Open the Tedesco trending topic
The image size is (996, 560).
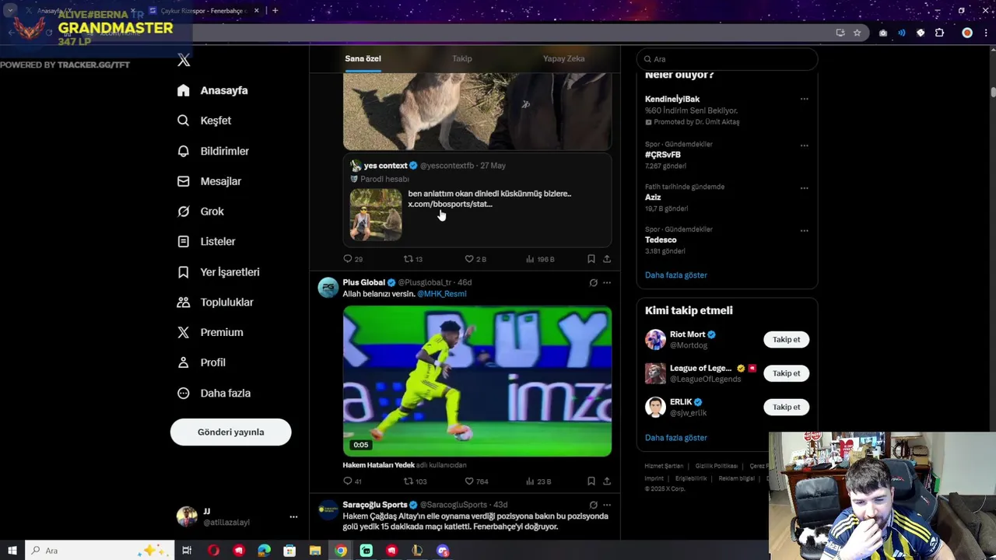click(661, 240)
